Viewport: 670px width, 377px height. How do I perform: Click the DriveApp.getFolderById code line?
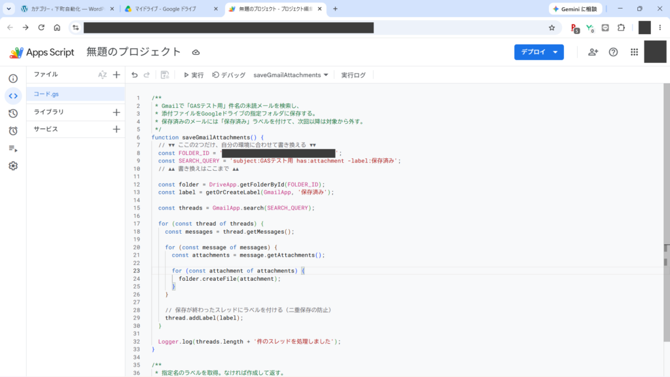pos(241,185)
